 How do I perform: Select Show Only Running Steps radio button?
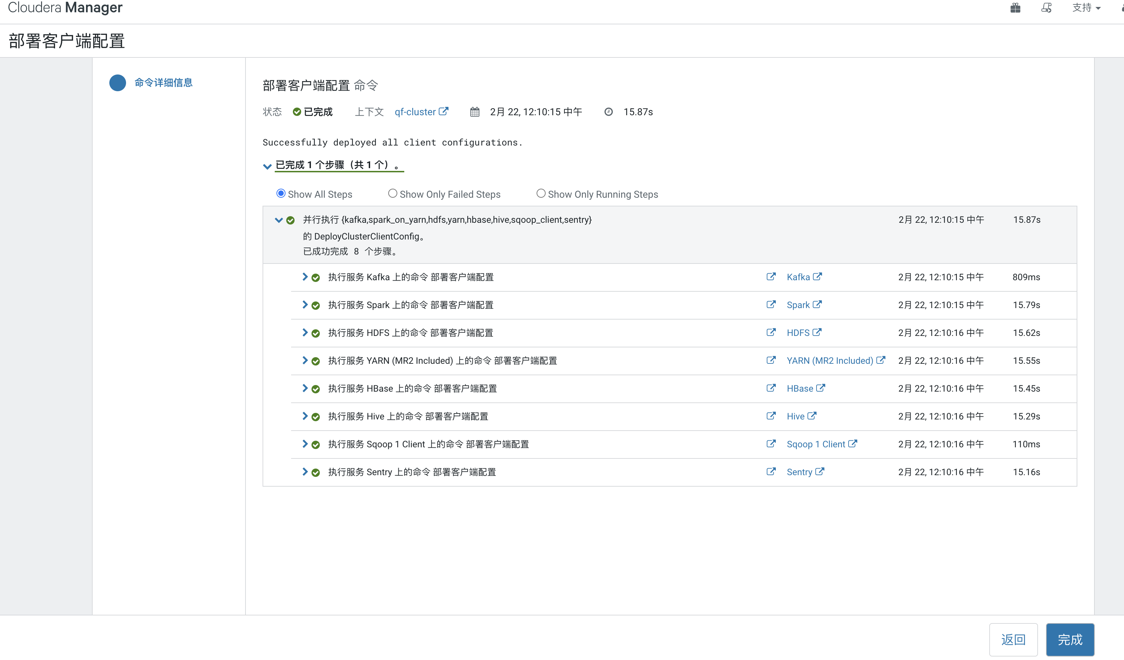541,194
